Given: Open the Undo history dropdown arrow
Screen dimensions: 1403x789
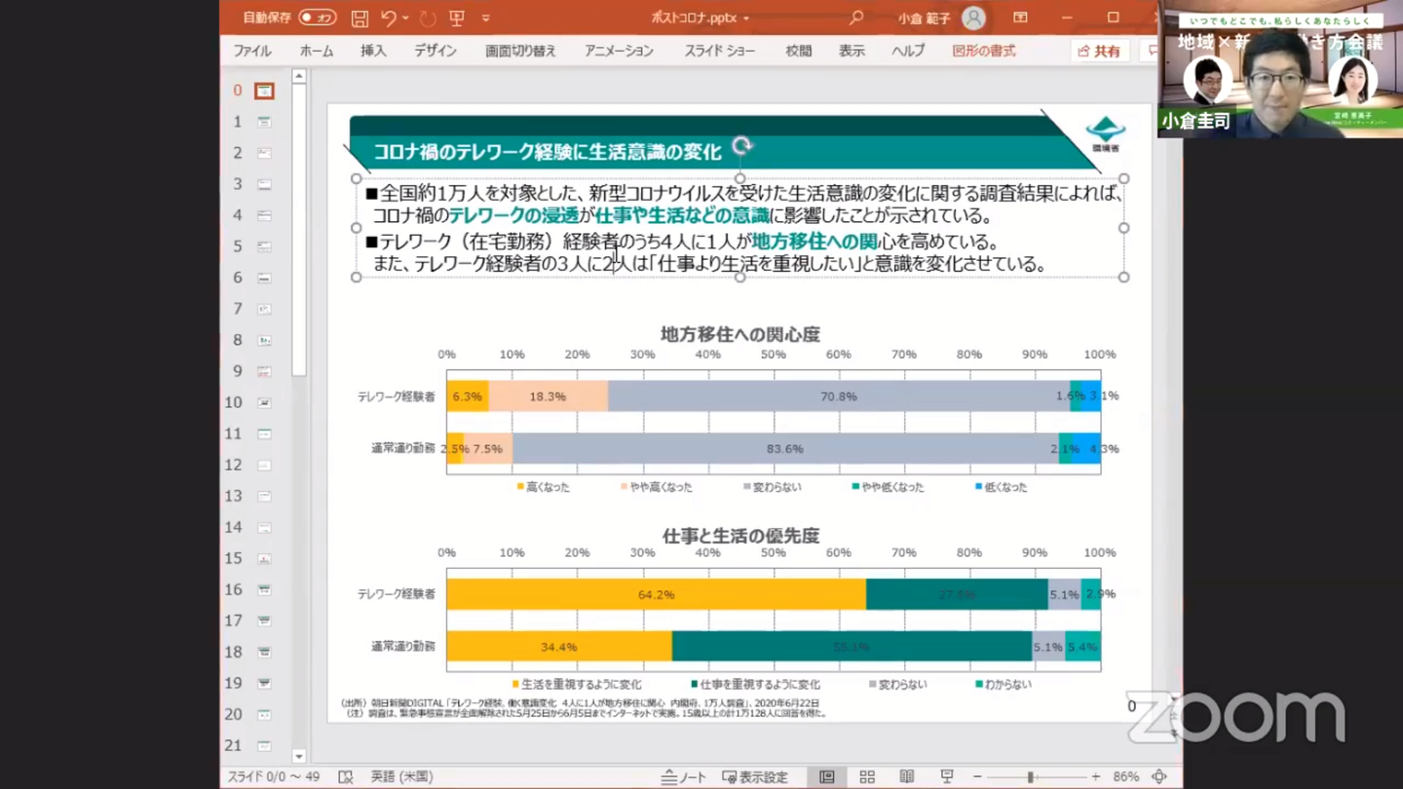Looking at the screenshot, I should coord(406,18).
